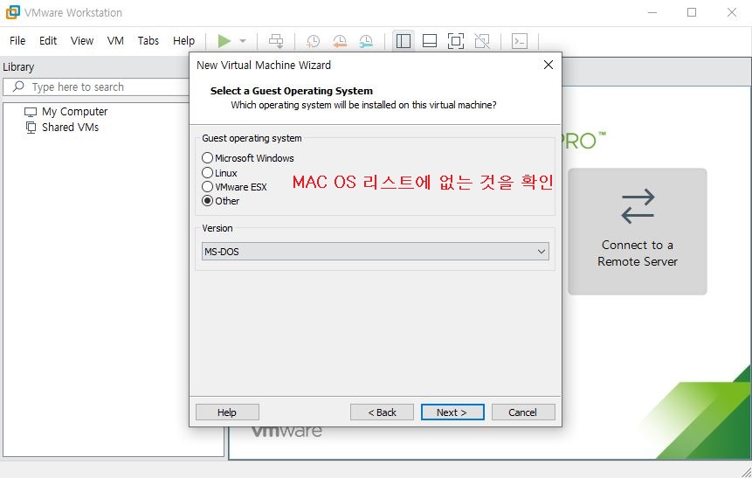The image size is (752, 478).
Task: Click the < Back button
Action: [x=382, y=412]
